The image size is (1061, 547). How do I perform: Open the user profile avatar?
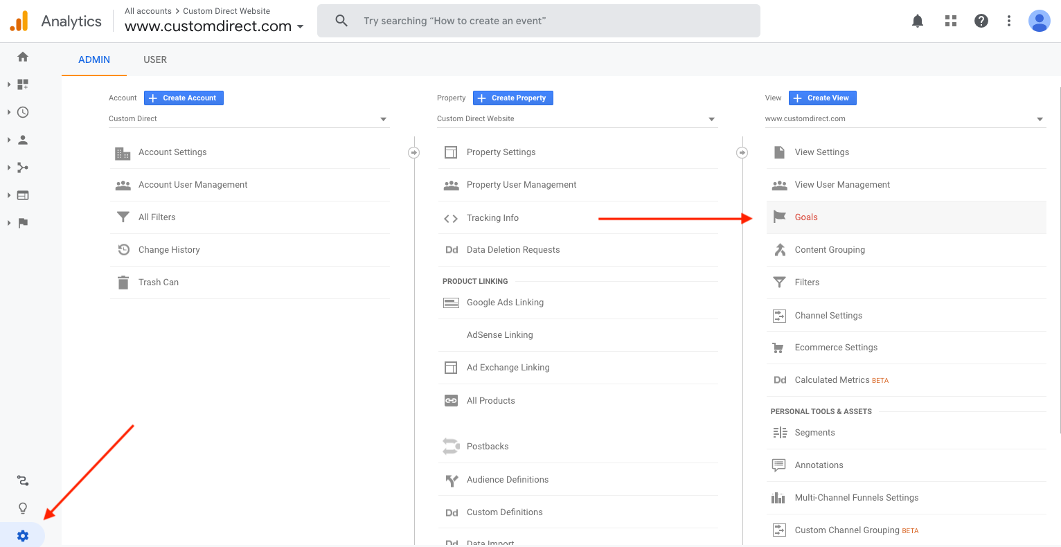[x=1040, y=21]
